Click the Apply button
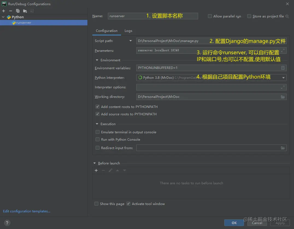294x229 pixels. pyautogui.click(x=280, y=223)
